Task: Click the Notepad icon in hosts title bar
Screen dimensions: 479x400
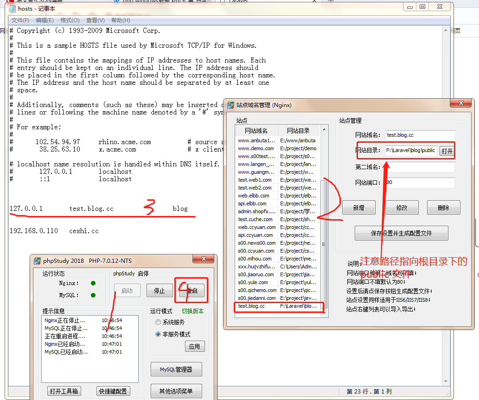Action: (12, 8)
